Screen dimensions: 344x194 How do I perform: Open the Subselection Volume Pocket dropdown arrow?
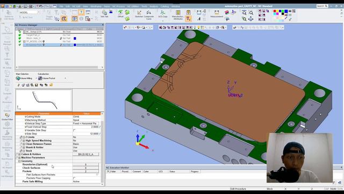coord(65,78)
